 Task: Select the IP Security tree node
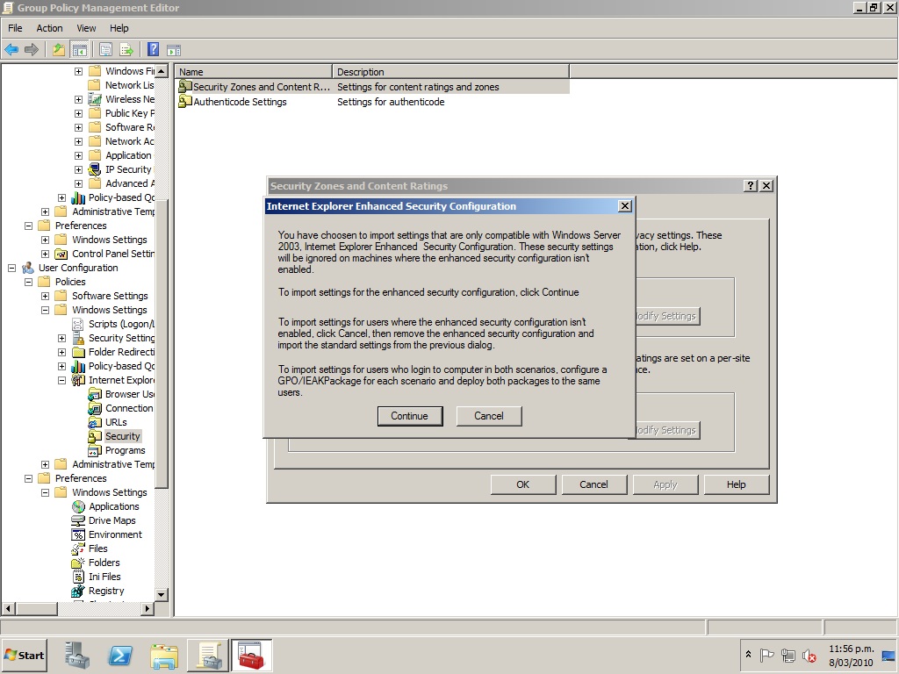[x=128, y=169]
